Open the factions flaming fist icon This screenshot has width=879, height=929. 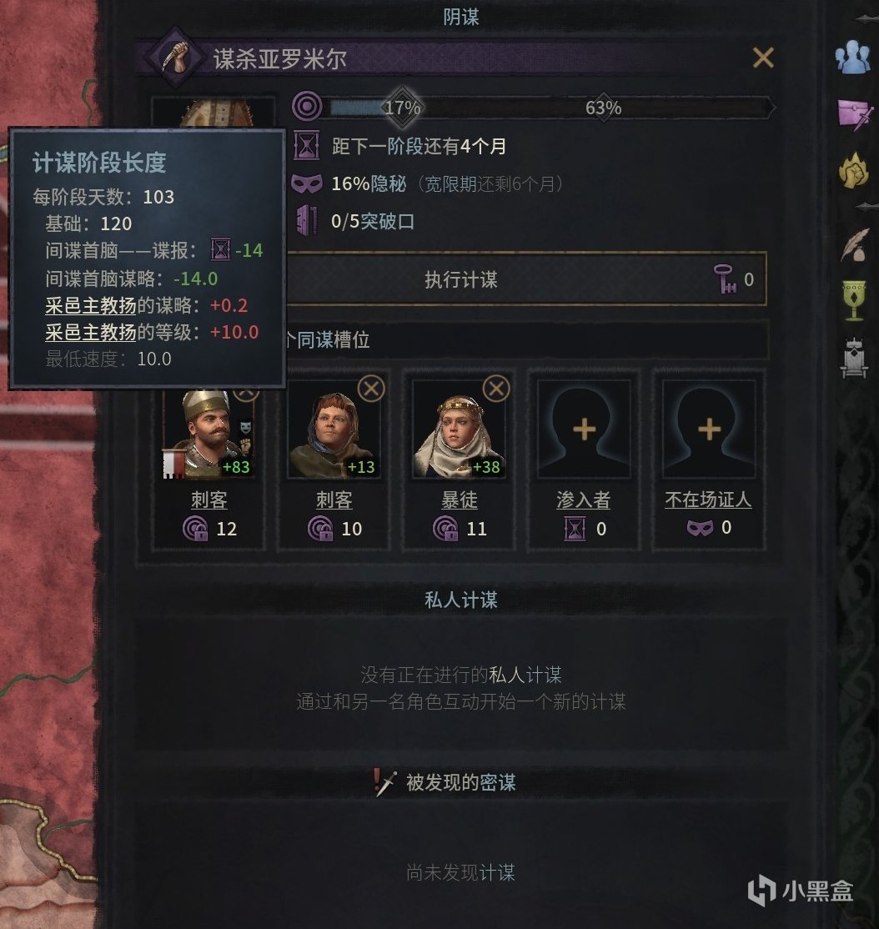pos(853,170)
